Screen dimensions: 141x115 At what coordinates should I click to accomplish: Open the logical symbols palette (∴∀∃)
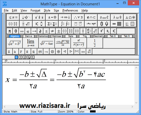78,17
